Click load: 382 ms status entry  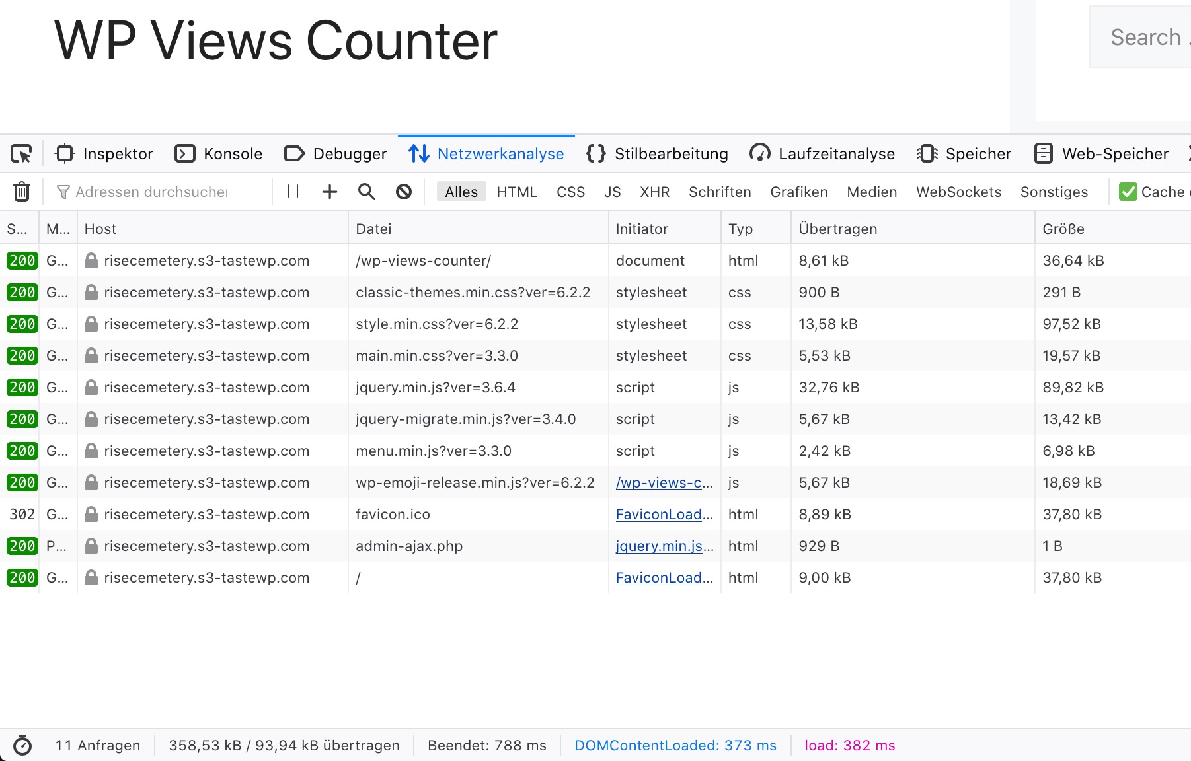[849, 745]
